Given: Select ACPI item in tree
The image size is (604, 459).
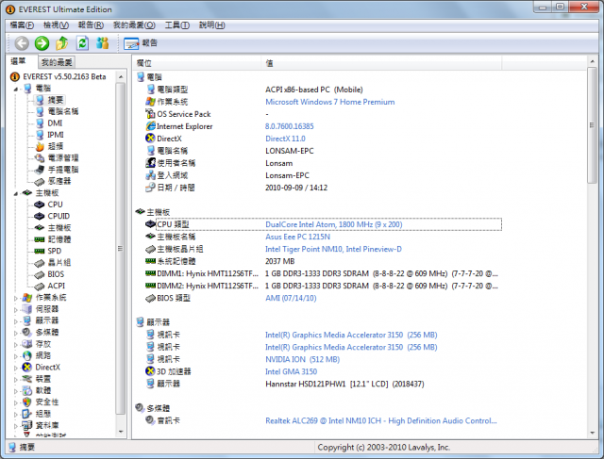Looking at the screenshot, I should pos(57,286).
